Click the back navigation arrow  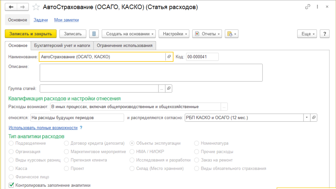[x=11, y=7]
